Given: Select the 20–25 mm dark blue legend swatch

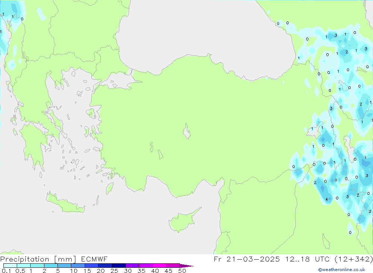Looking at the screenshot, I should 105,266.
